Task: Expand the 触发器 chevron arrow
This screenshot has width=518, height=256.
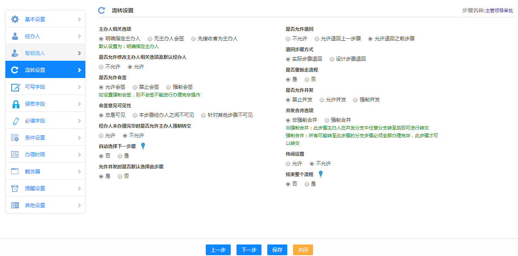Action: (x=79, y=171)
